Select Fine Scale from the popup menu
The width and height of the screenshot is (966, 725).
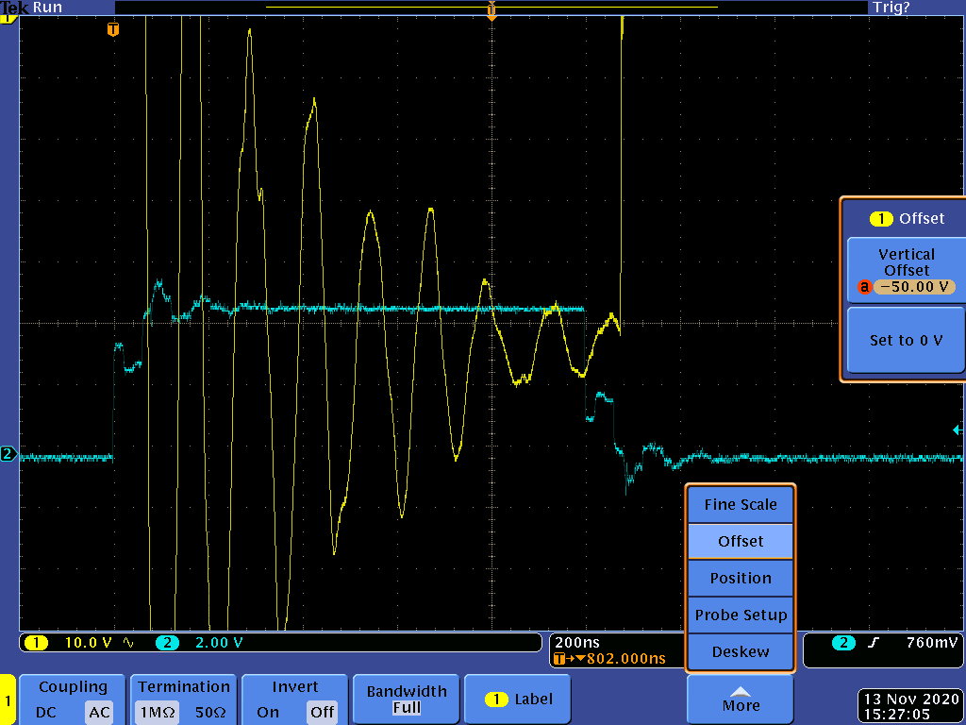(741, 504)
